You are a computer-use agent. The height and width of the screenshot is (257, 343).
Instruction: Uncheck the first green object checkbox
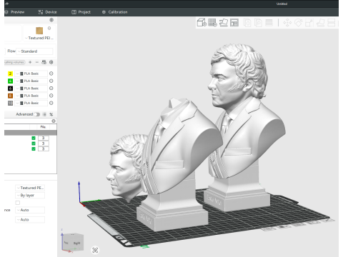point(34,138)
